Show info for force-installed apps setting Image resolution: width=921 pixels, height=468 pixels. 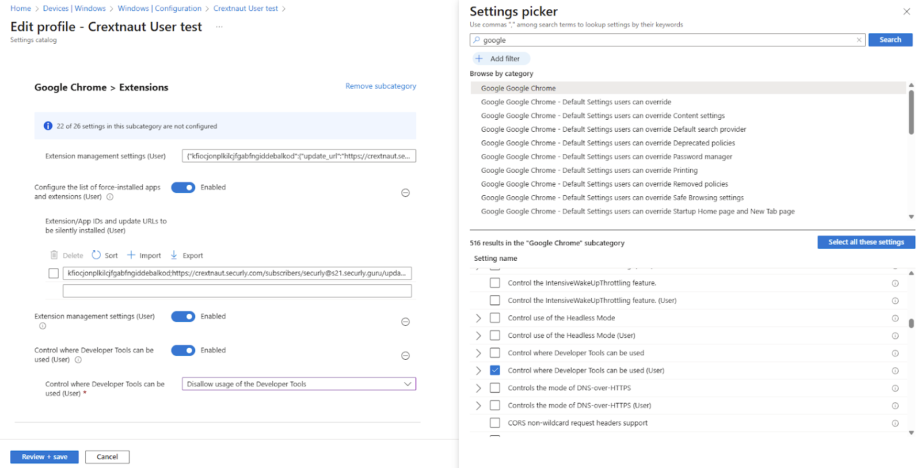[110, 197]
